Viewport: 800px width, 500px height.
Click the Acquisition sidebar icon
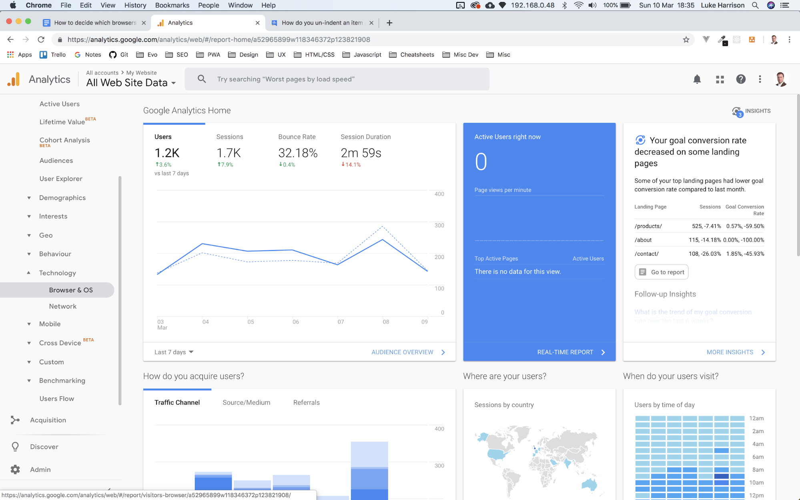pos(15,420)
